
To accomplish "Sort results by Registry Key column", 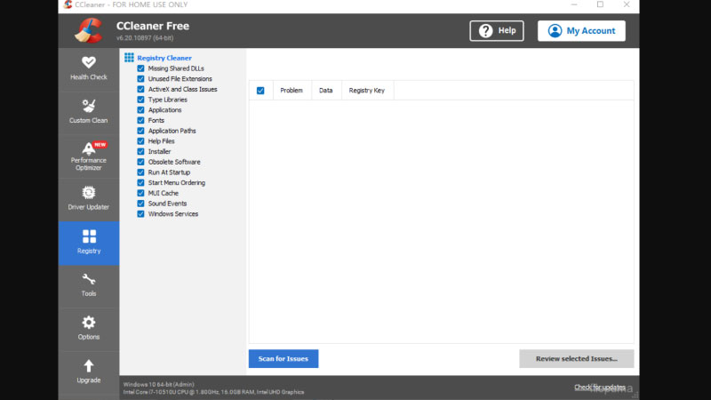I will pyautogui.click(x=367, y=91).
